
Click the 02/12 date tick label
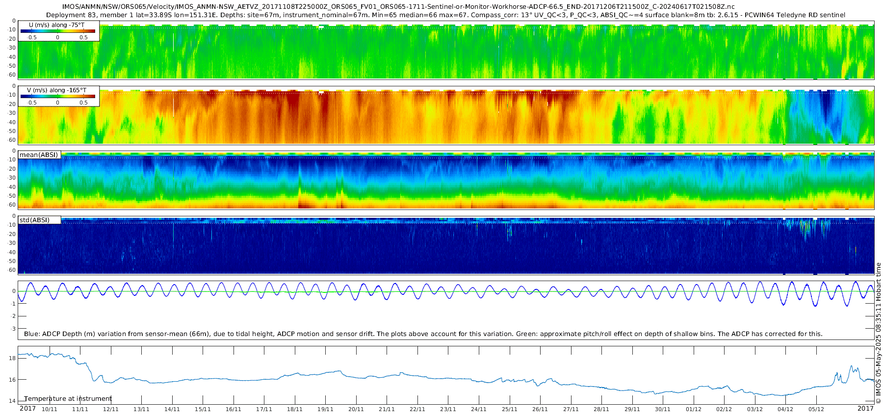pos(724,409)
